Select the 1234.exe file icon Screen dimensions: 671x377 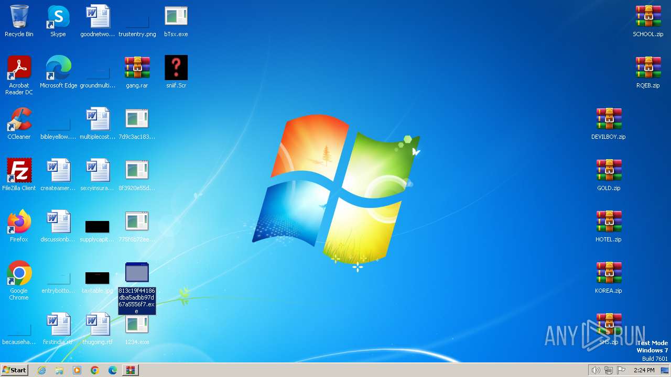coord(137,325)
